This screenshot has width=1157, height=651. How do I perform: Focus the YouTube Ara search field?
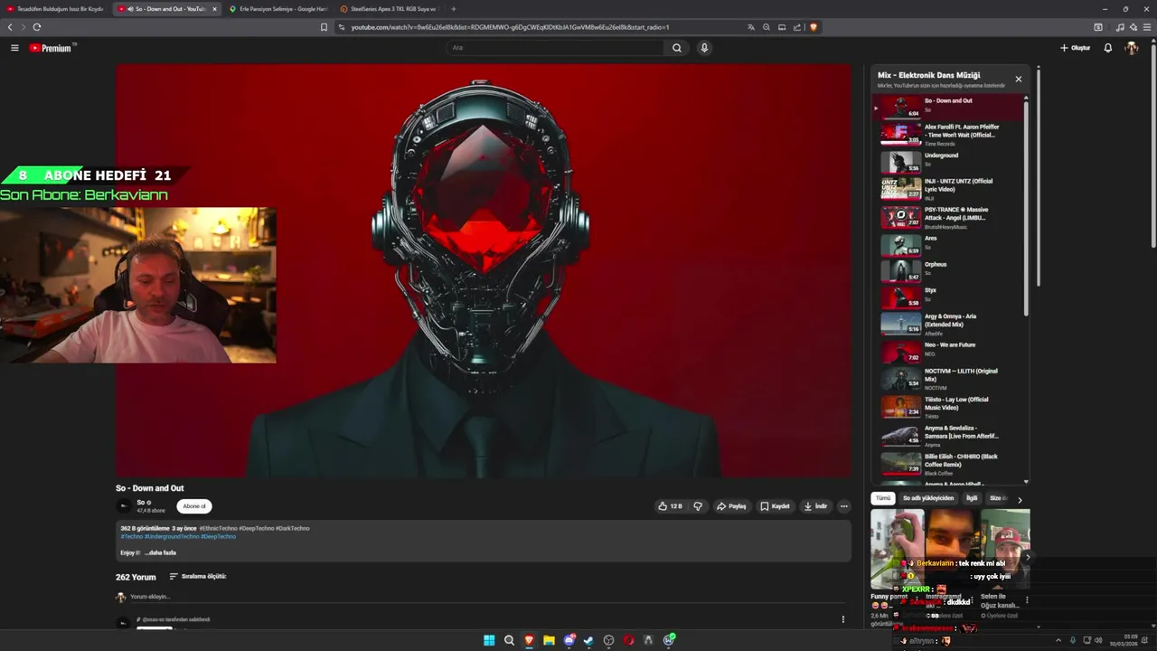tap(555, 48)
